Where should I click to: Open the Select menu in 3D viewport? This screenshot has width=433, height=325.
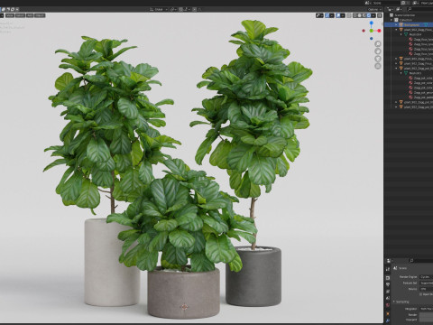click(x=20, y=15)
